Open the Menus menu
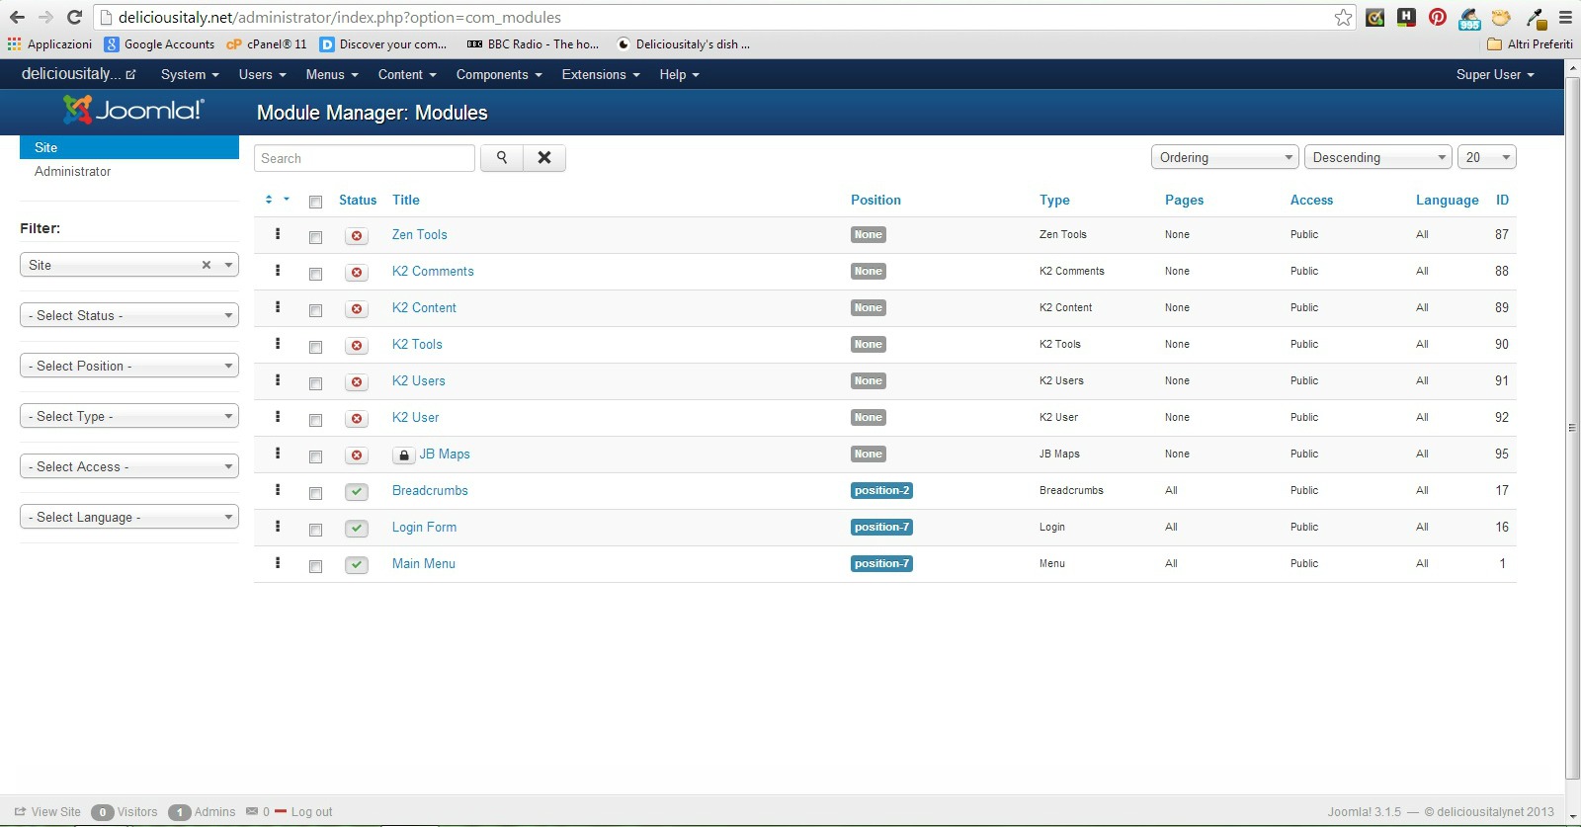The image size is (1581, 827). point(332,74)
